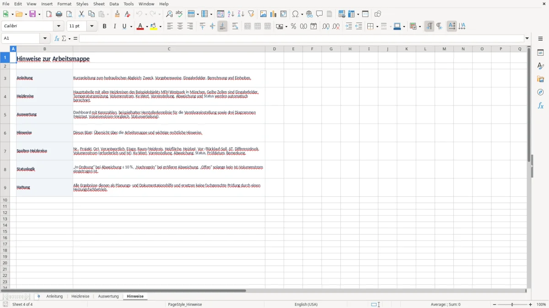Toggle underline formatting
The height and width of the screenshot is (308, 549).
[x=124, y=26]
